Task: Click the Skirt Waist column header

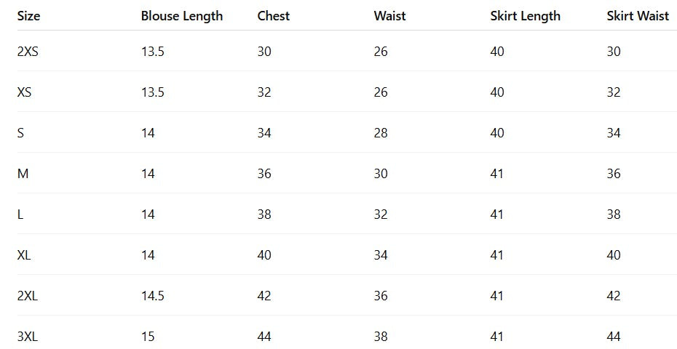Action: coord(637,16)
